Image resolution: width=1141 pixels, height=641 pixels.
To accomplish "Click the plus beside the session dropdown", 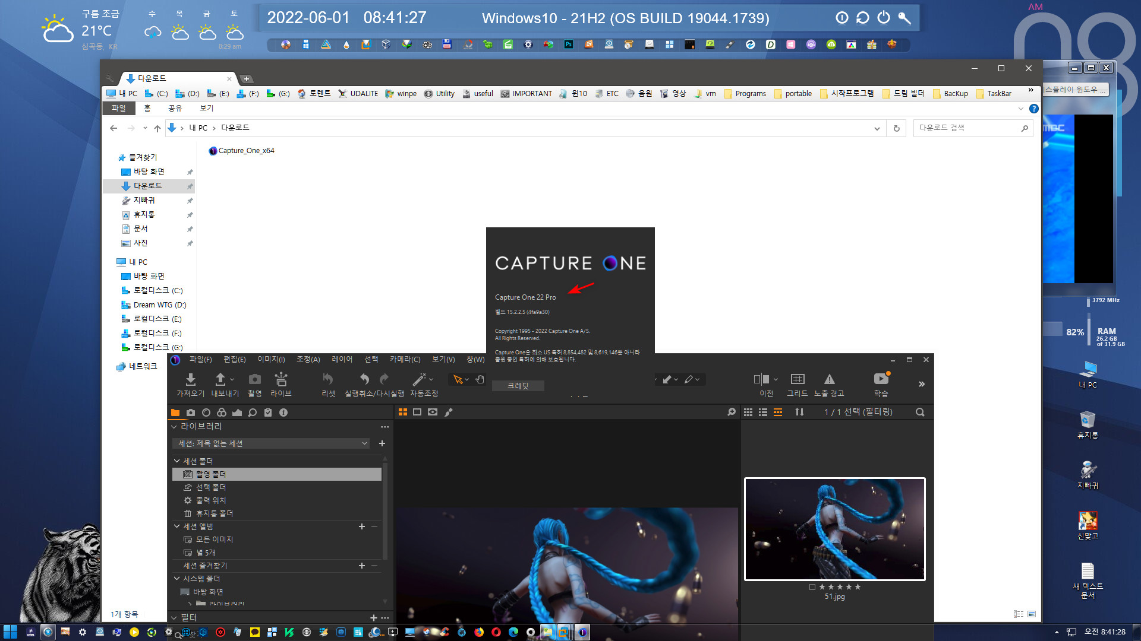I will click(382, 443).
